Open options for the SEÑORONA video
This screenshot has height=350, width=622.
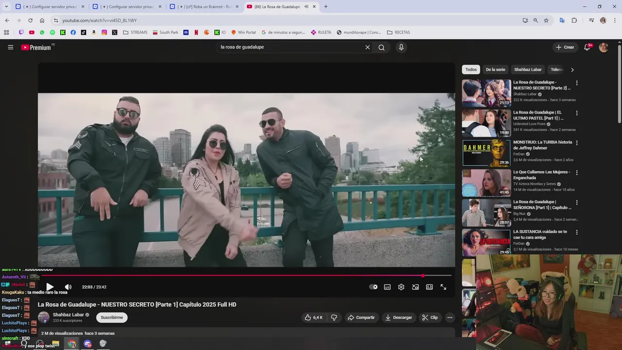pyautogui.click(x=577, y=202)
